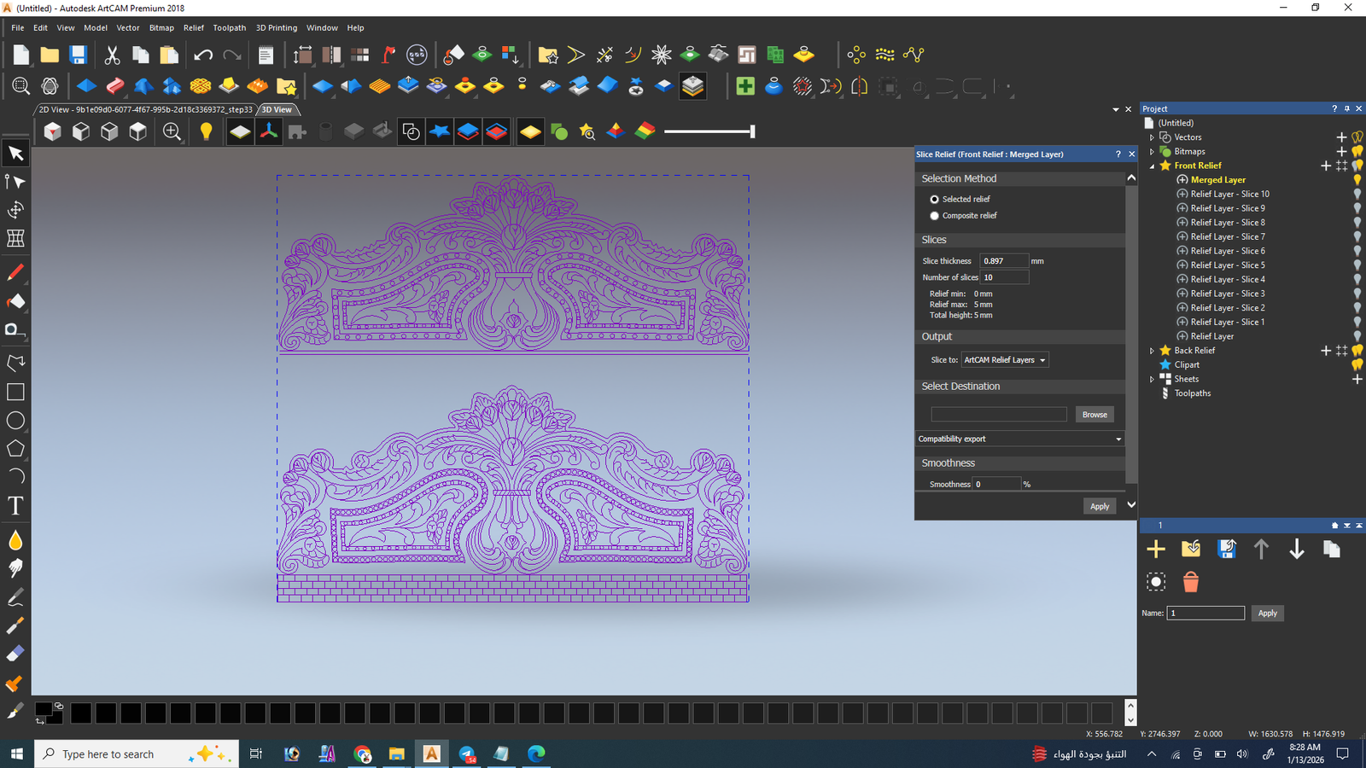Click Apply in the Slice Relief panel

(1099, 506)
